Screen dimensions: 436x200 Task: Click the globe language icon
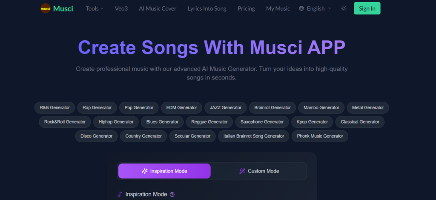click(301, 8)
